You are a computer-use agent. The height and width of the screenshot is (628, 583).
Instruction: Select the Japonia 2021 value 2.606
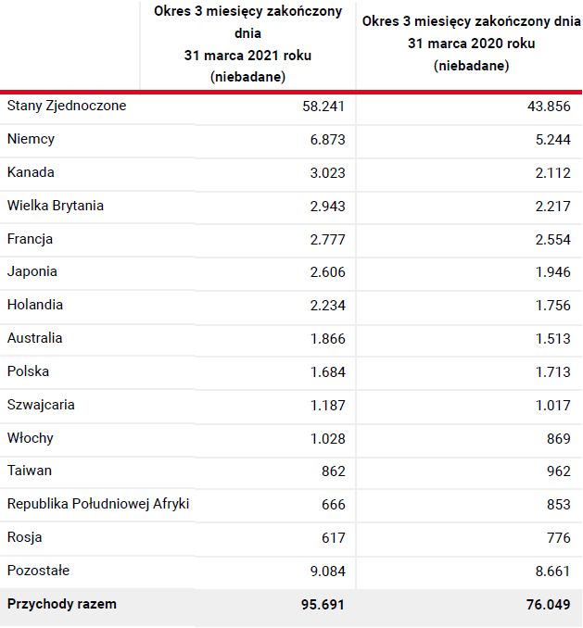323,271
